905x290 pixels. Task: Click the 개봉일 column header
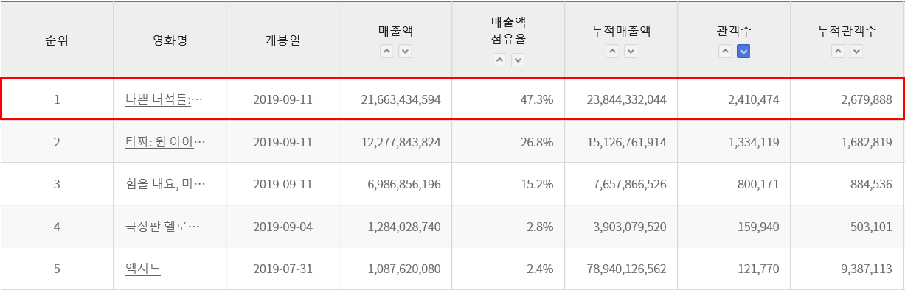(282, 40)
